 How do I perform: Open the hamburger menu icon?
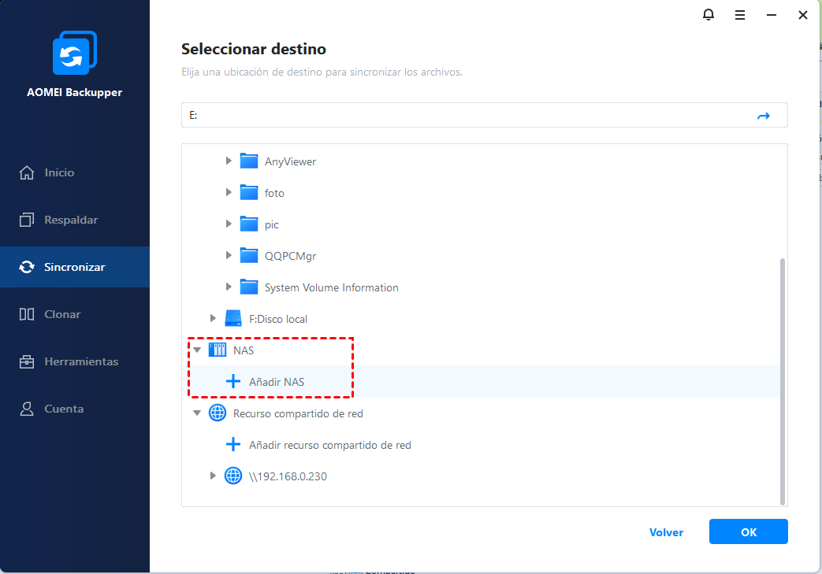pos(740,15)
